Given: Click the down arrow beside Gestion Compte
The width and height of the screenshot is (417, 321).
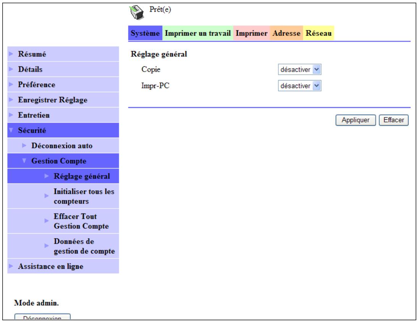Looking at the screenshot, I should coord(24,160).
